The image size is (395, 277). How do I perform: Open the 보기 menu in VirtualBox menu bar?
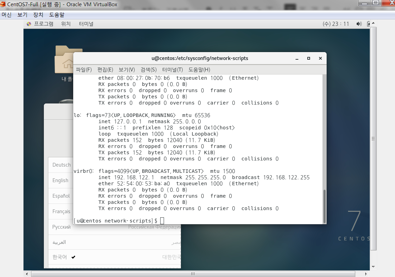point(22,15)
